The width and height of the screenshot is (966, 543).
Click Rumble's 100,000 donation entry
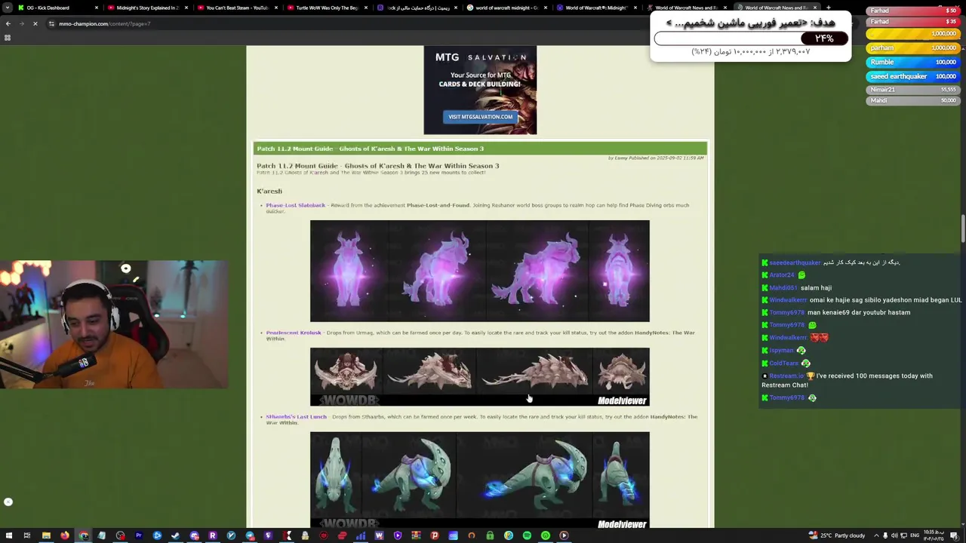912,62
